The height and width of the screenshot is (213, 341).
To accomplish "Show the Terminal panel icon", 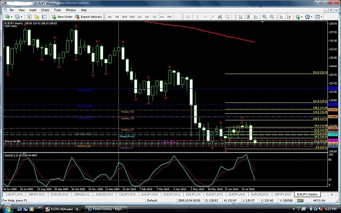I will (x=44, y=17).
